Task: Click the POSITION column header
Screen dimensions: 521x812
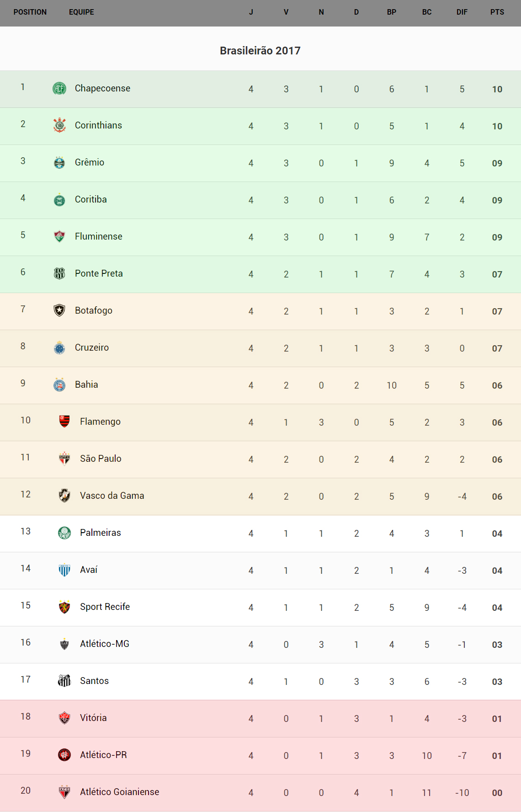Action: point(30,12)
